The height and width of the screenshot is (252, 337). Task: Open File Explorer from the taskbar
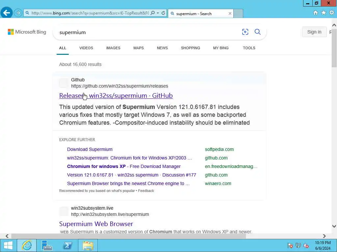(88, 246)
